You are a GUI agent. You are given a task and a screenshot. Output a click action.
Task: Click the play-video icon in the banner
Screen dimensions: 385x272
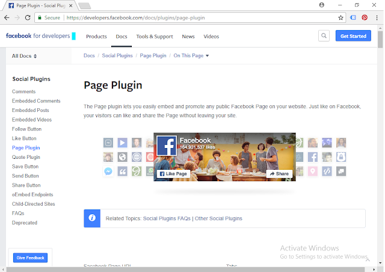[122, 143]
